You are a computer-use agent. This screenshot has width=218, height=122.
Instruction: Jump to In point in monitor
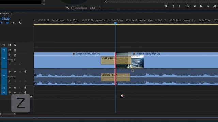pos(188,6)
